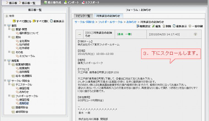209x121 pixels.
Task: Click the 事務 board signpost icon
Action: [9, 26]
